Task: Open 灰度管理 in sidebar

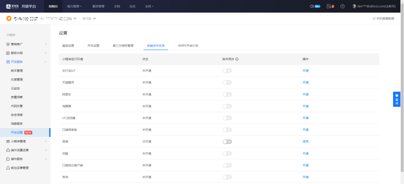Action: click(17, 79)
